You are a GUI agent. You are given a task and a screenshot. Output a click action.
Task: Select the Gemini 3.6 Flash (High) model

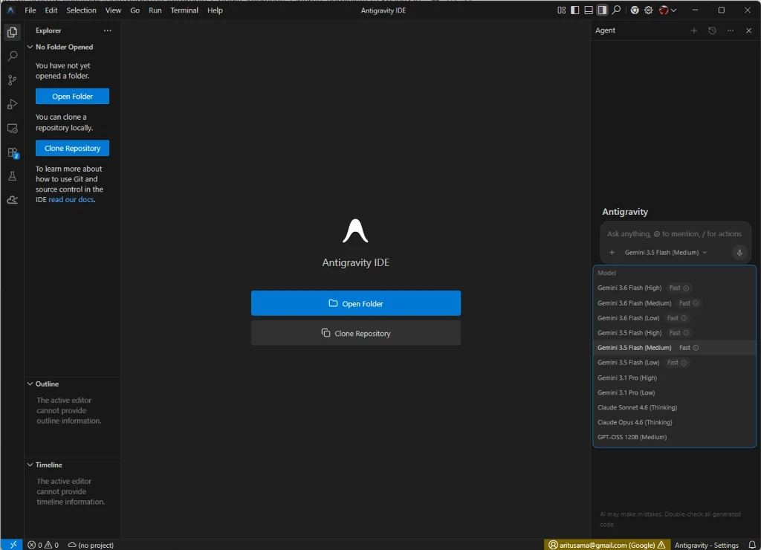pos(674,288)
